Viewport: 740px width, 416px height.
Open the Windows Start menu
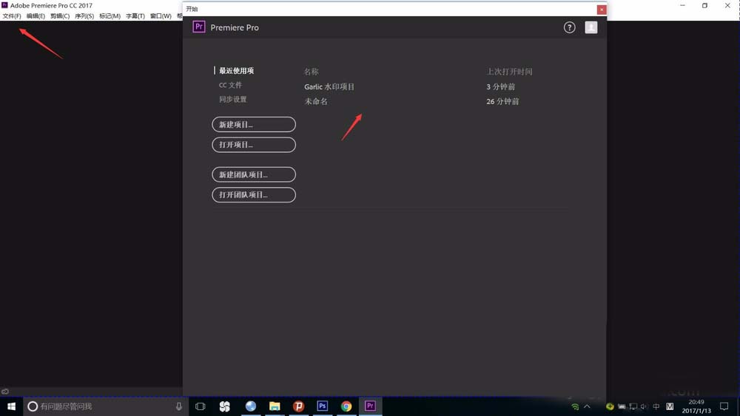click(11, 406)
